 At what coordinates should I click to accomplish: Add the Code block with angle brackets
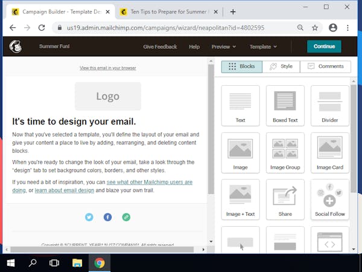point(330,241)
